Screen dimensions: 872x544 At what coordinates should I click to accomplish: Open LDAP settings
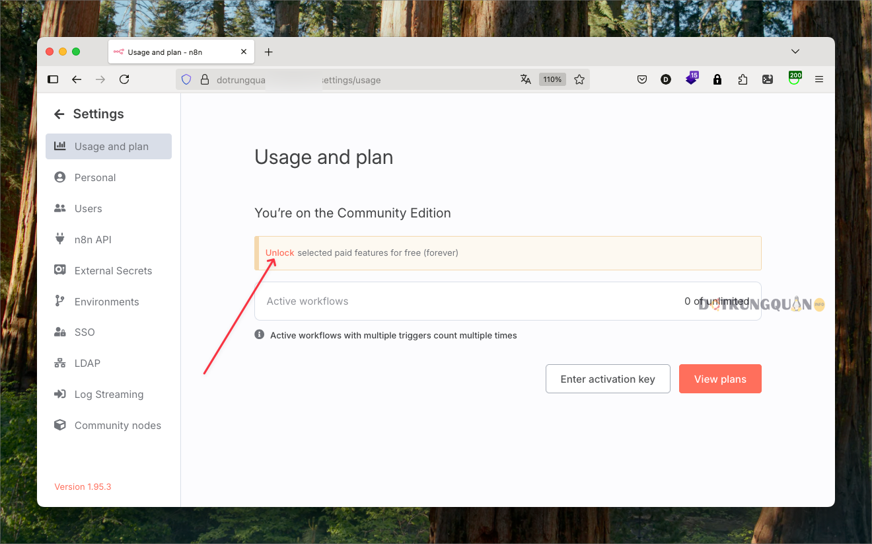[x=108, y=364]
